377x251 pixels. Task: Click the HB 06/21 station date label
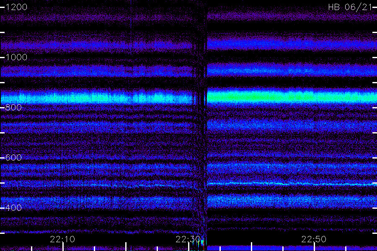pyautogui.click(x=350, y=7)
